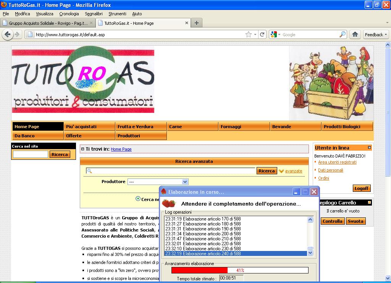Open the Formaggi category
Screen dimensions: 391x283
244,126
